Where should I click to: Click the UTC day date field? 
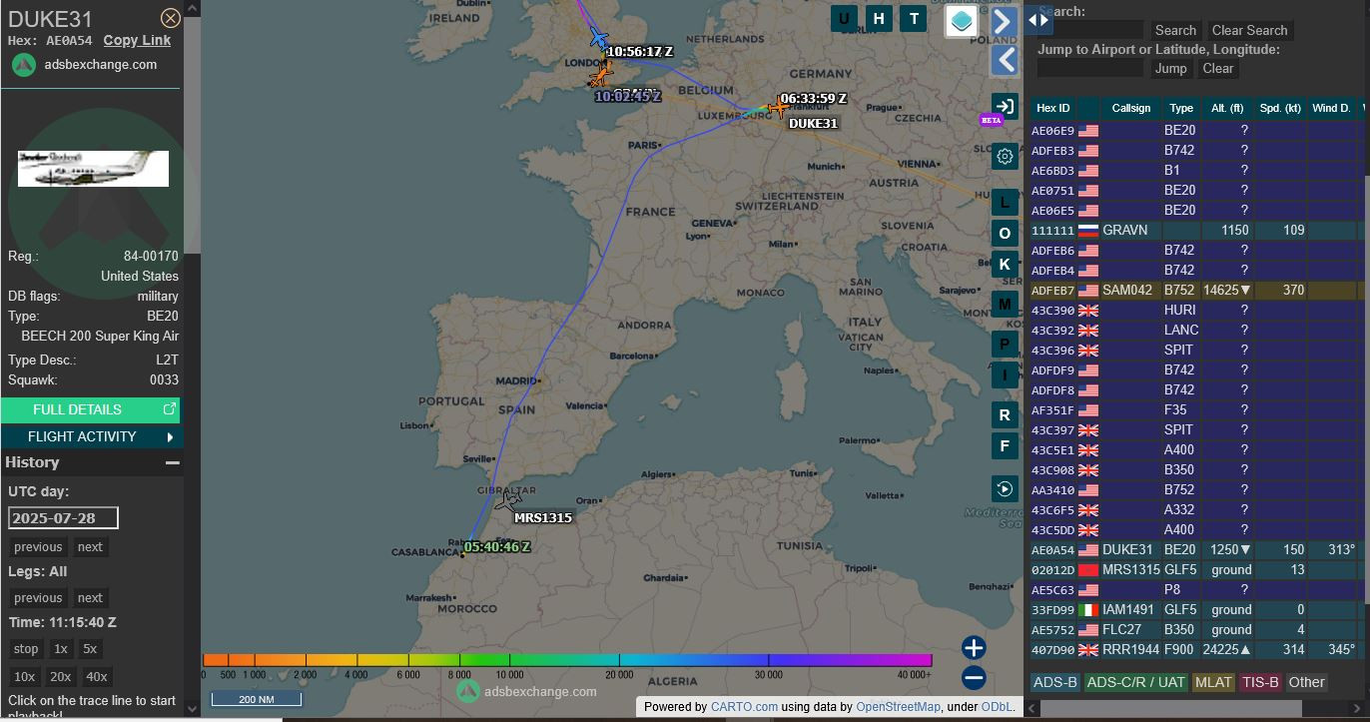click(x=63, y=517)
